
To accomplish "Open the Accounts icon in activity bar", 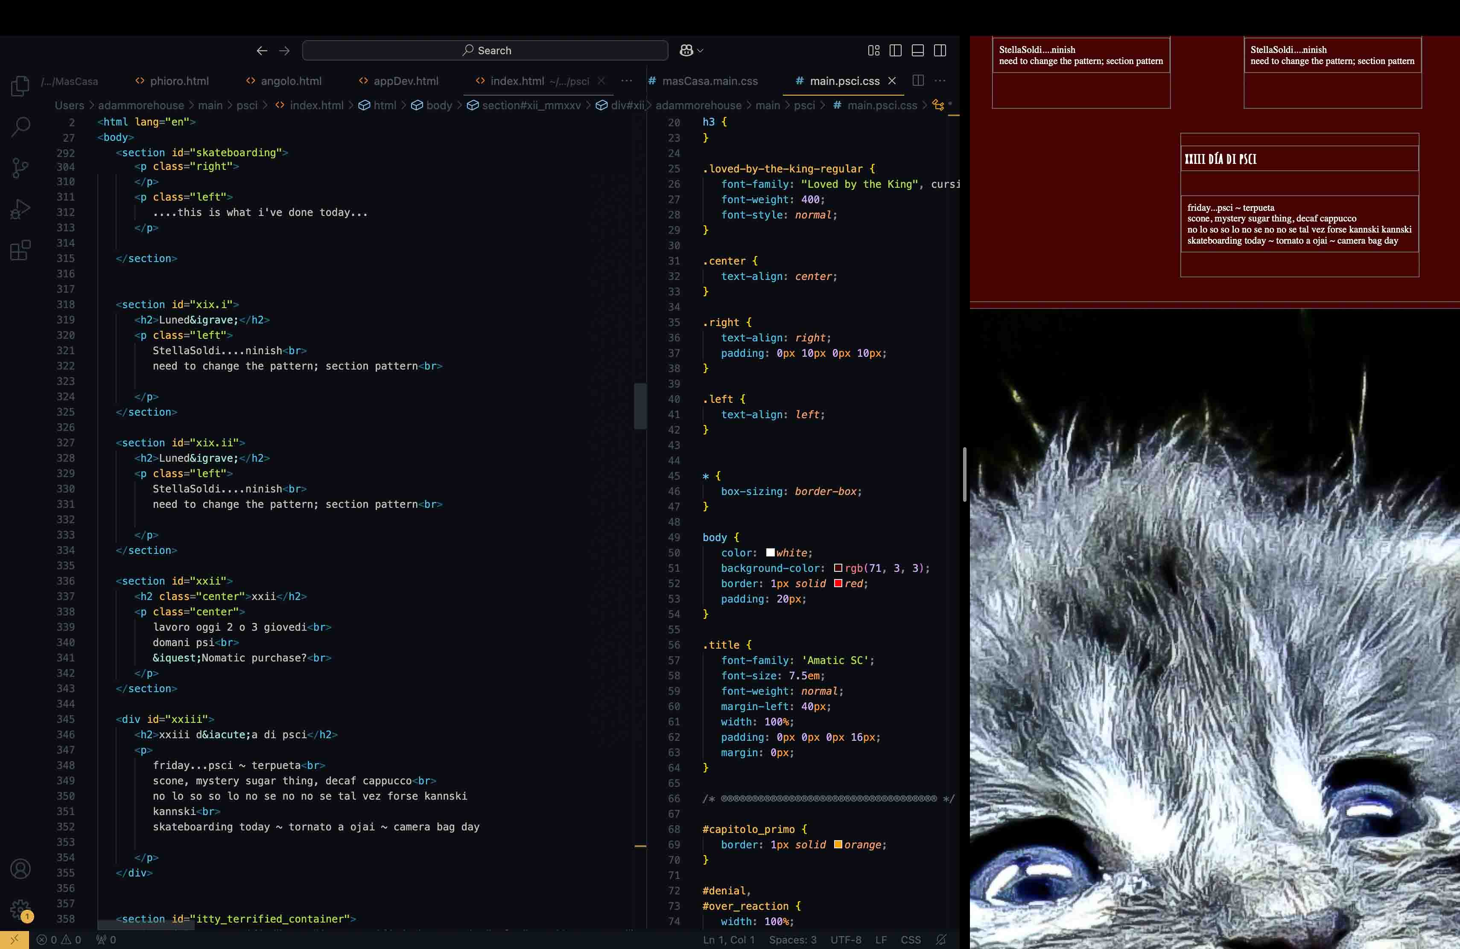I will coord(20,869).
